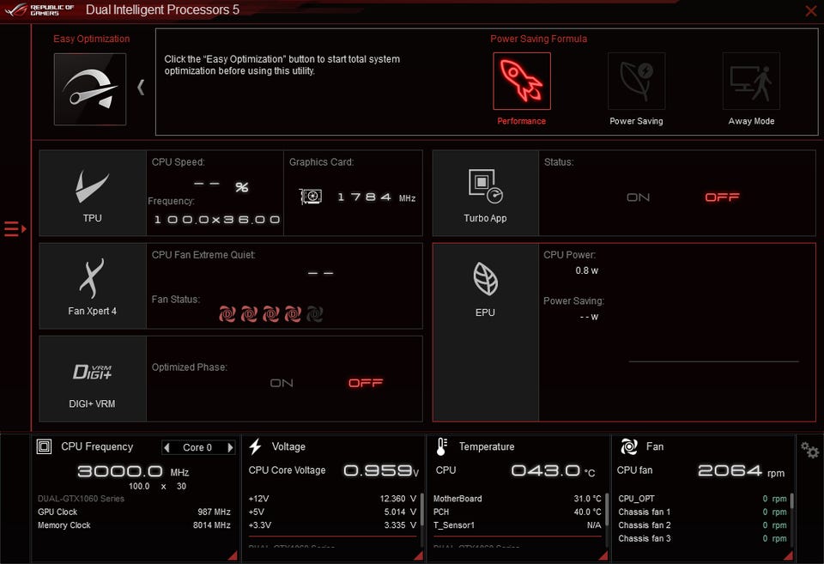This screenshot has height=564, width=824.
Task: Open the Fan Xpert 4 icon
Action: click(92, 279)
